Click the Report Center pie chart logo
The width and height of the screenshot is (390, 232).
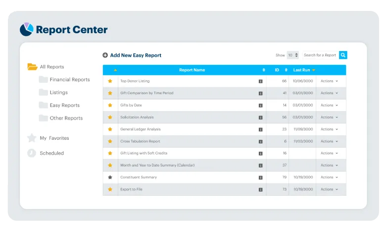click(26, 29)
